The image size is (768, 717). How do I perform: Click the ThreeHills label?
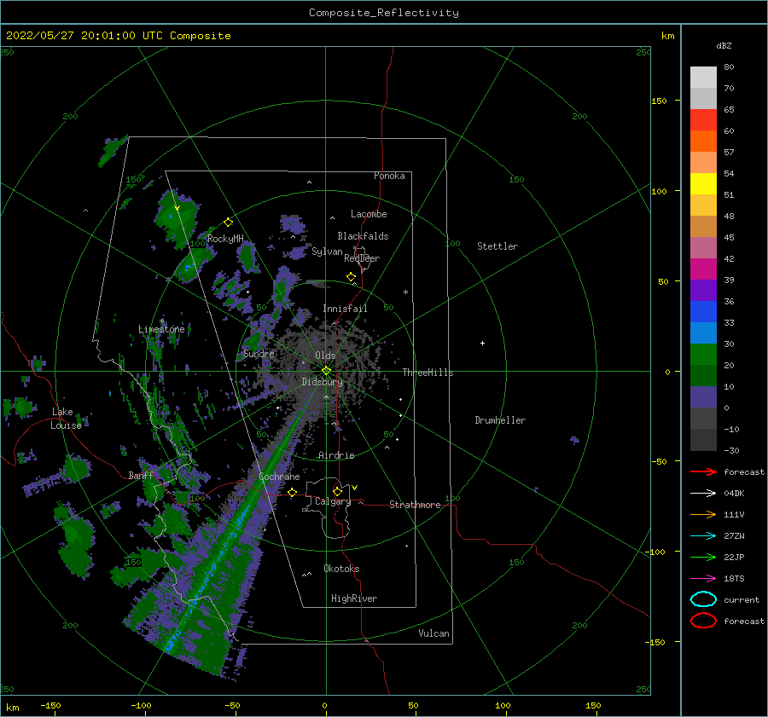click(x=428, y=373)
